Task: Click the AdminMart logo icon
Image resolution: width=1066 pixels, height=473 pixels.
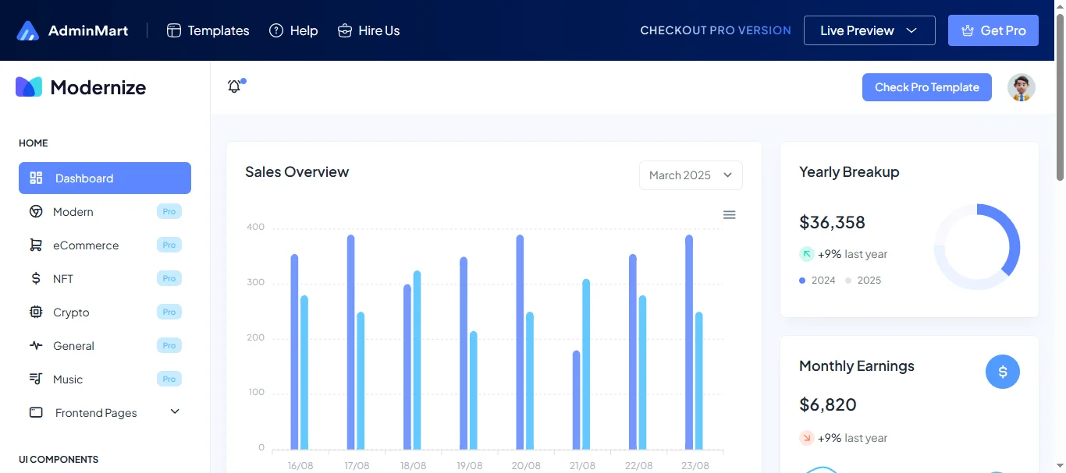Action: coord(28,31)
